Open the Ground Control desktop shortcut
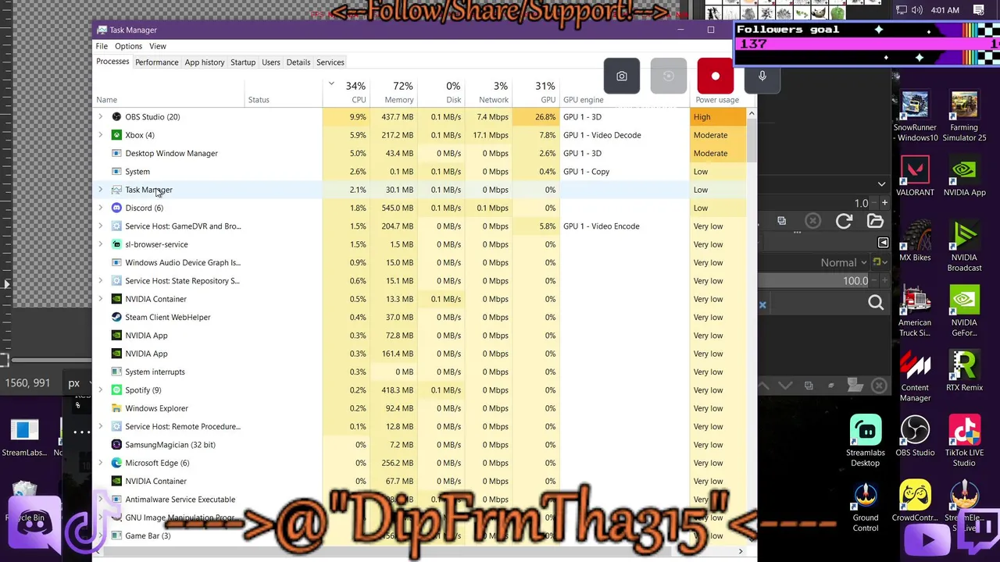Screen dimensions: 1000x562 [x=865, y=507]
